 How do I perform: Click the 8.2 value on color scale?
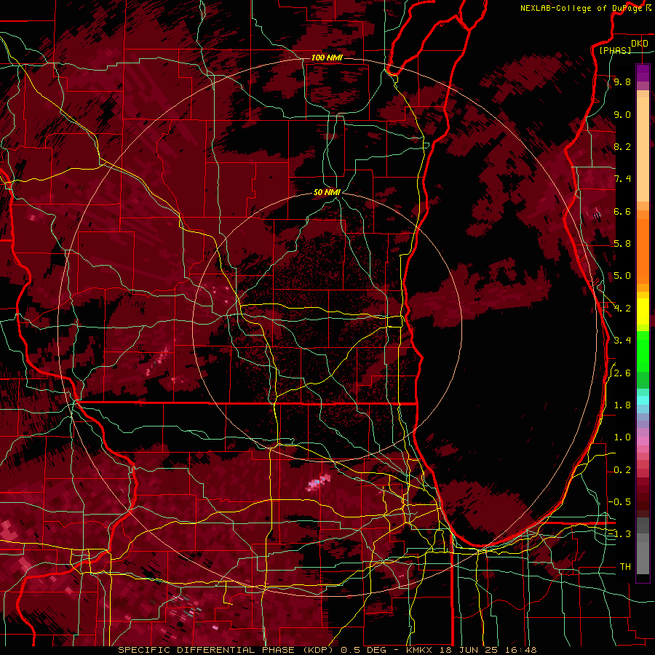click(622, 146)
